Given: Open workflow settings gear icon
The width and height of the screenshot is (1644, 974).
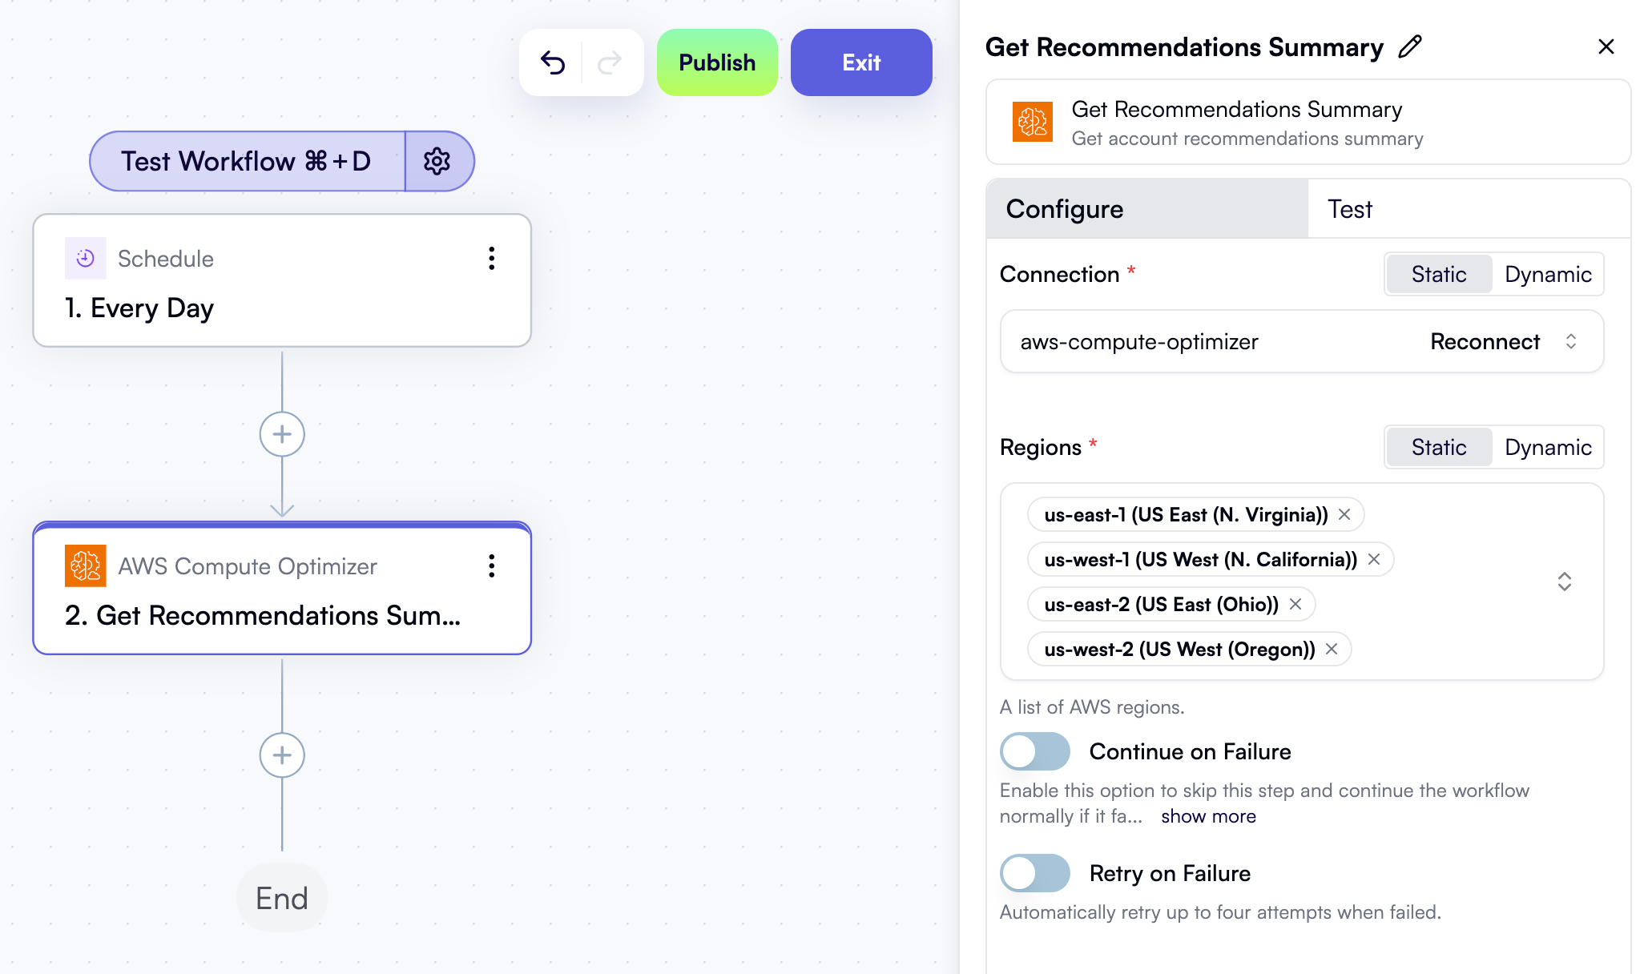Looking at the screenshot, I should (437, 161).
